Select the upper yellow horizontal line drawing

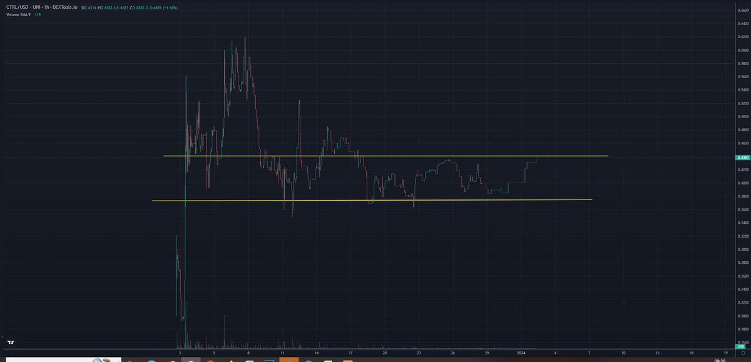[386, 156]
